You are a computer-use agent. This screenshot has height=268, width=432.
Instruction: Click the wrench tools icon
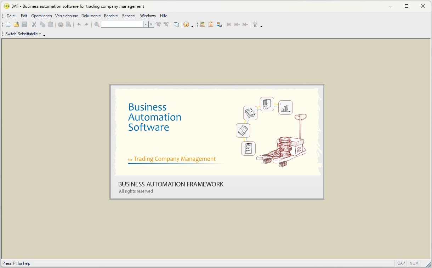[x=255, y=24]
